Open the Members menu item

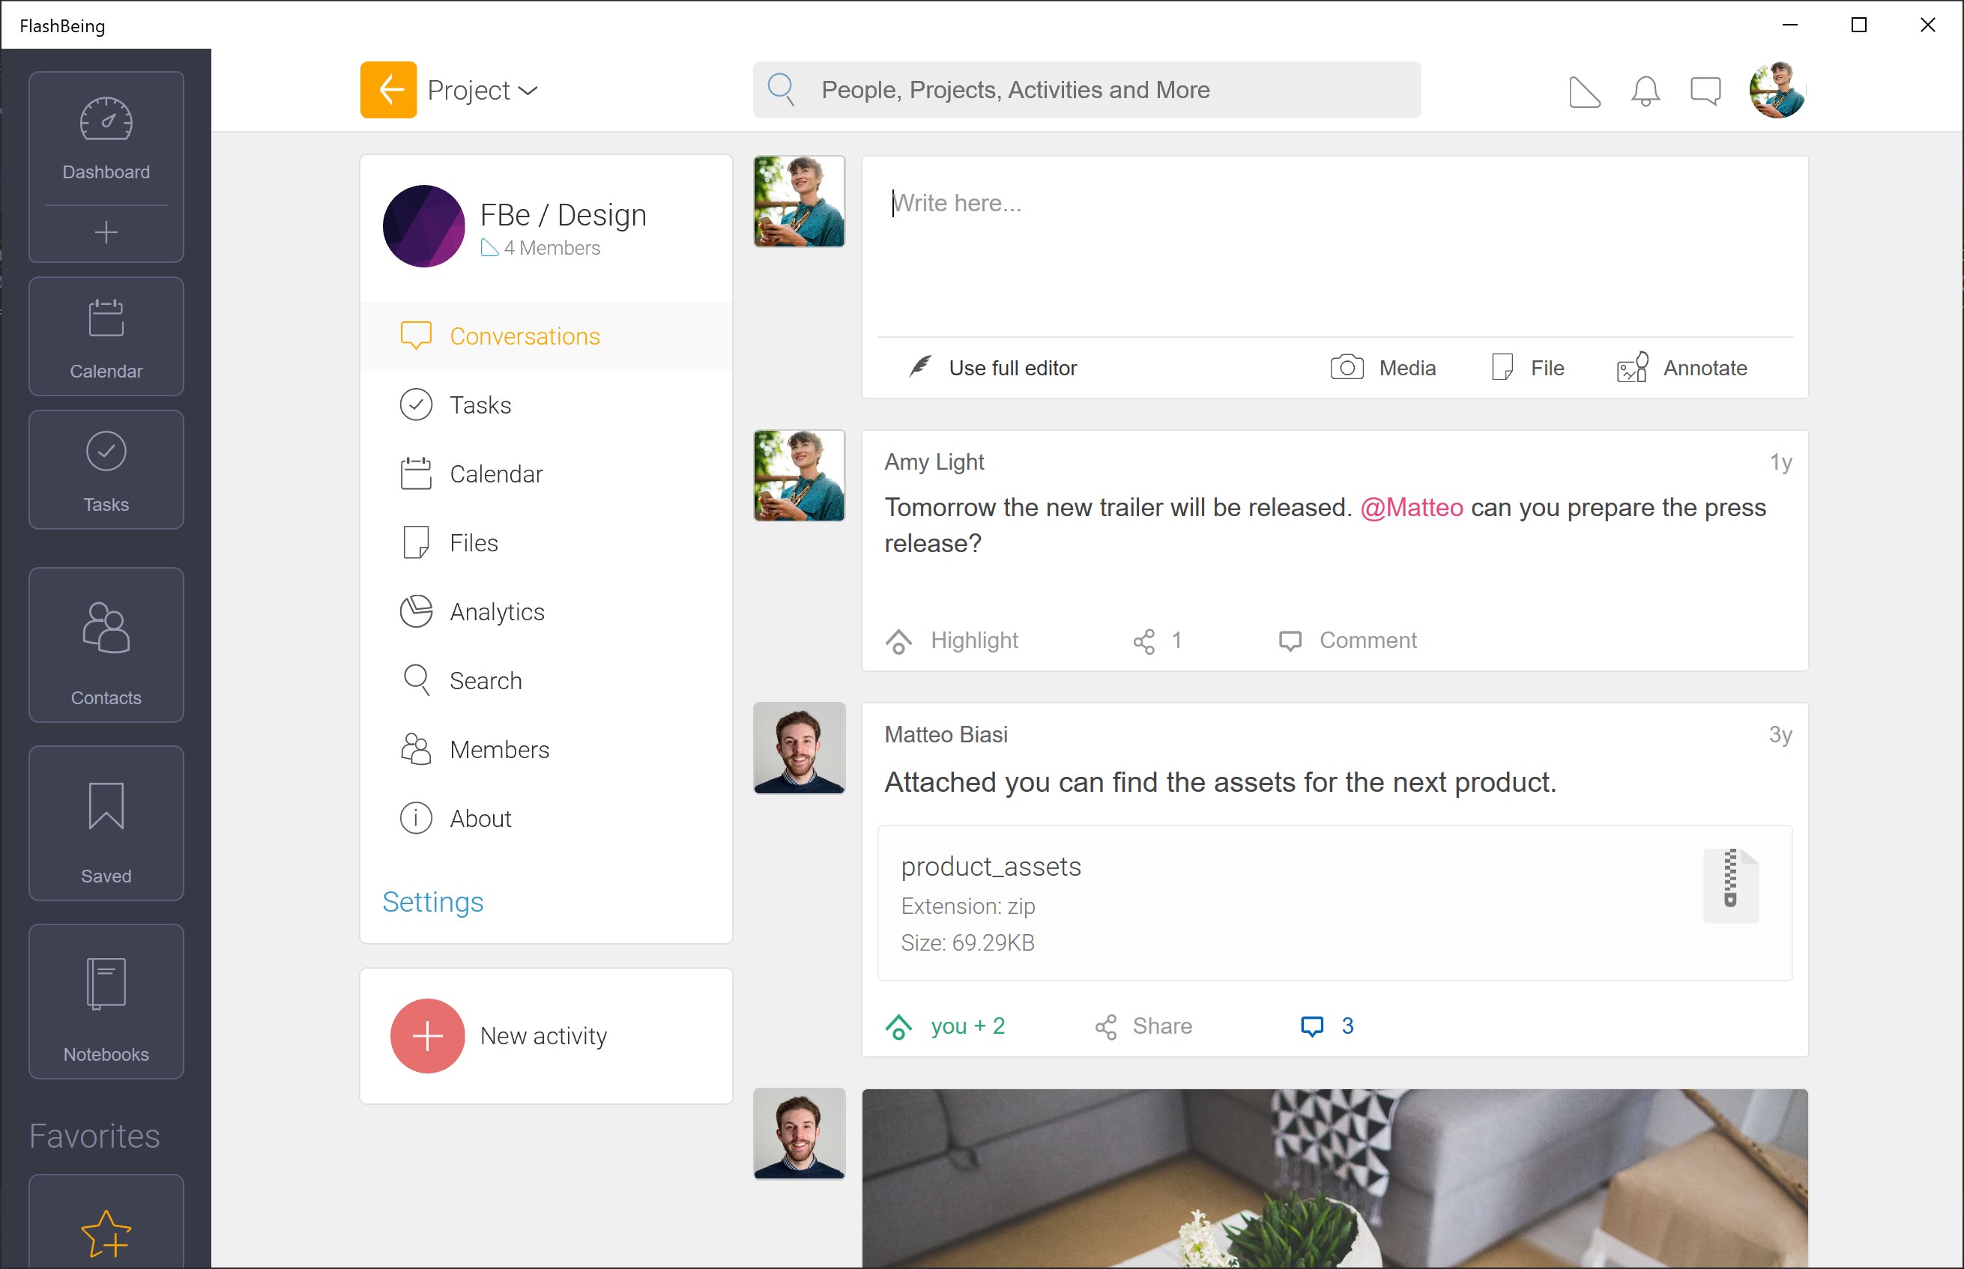pos(498,750)
